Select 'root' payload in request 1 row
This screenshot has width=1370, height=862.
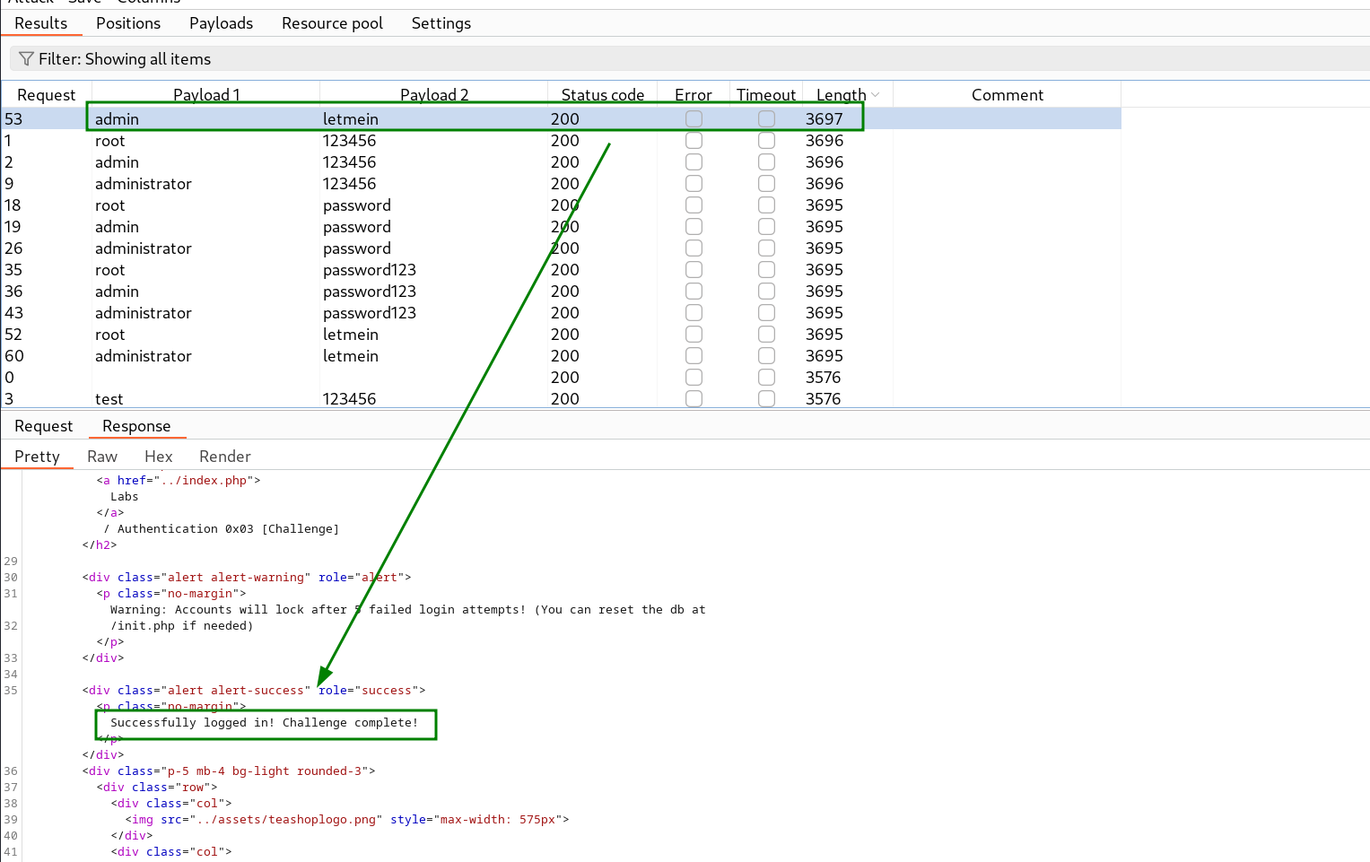110,141
